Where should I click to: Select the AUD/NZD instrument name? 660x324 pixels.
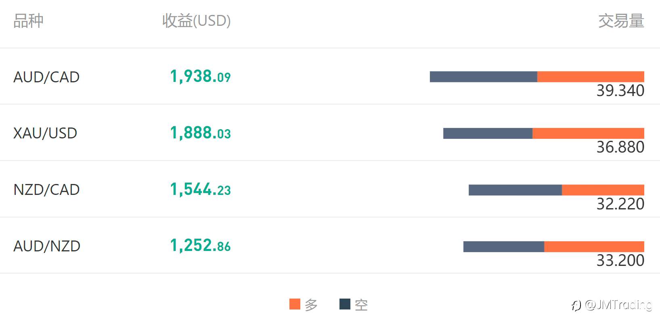[x=47, y=246]
